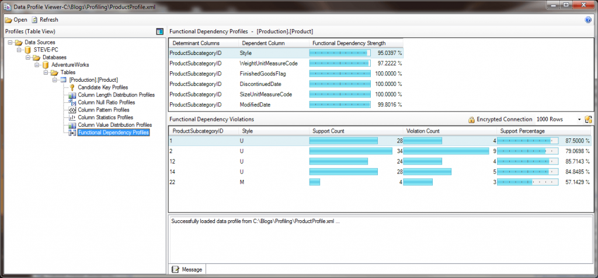598x278 pixels.
Task: Sort violations by Support Percentage header
Action: 544,131
